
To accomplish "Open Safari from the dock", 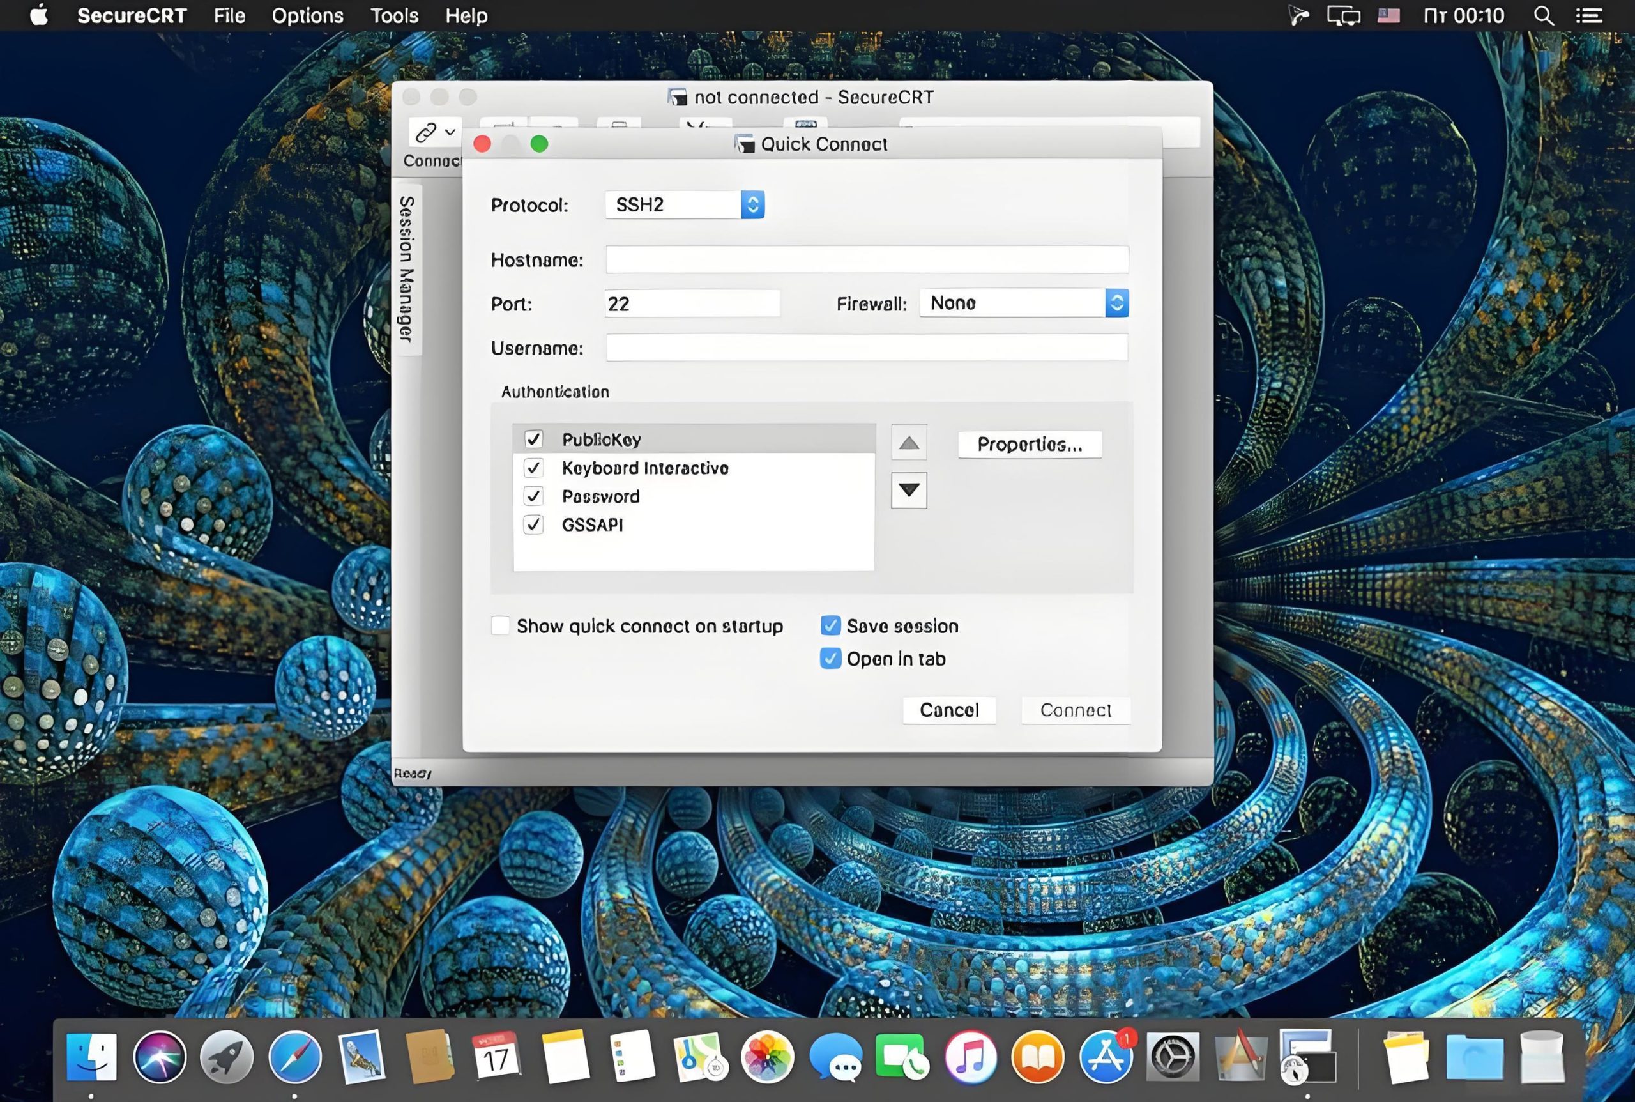I will click(x=294, y=1056).
